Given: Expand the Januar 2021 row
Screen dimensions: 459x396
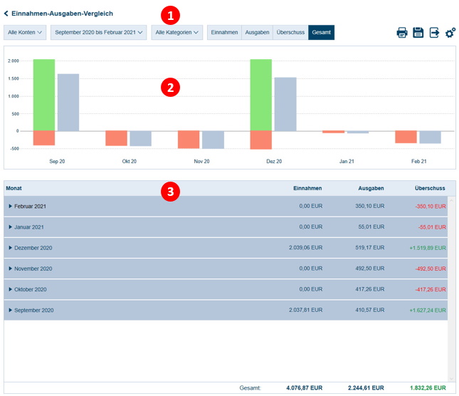Looking at the screenshot, I should click(x=10, y=227).
